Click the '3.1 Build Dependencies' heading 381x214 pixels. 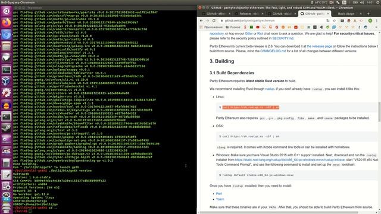coord(232,73)
